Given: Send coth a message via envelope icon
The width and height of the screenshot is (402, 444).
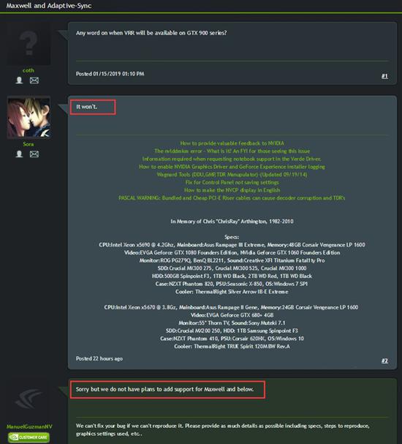Looking at the screenshot, I should (34, 80).
